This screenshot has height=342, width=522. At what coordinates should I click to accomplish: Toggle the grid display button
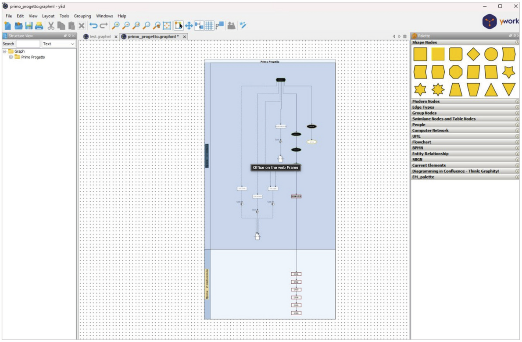(209, 26)
